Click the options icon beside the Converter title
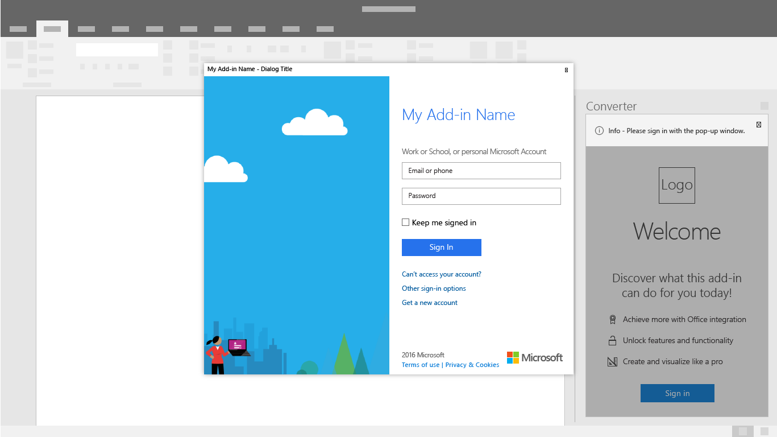 click(763, 106)
